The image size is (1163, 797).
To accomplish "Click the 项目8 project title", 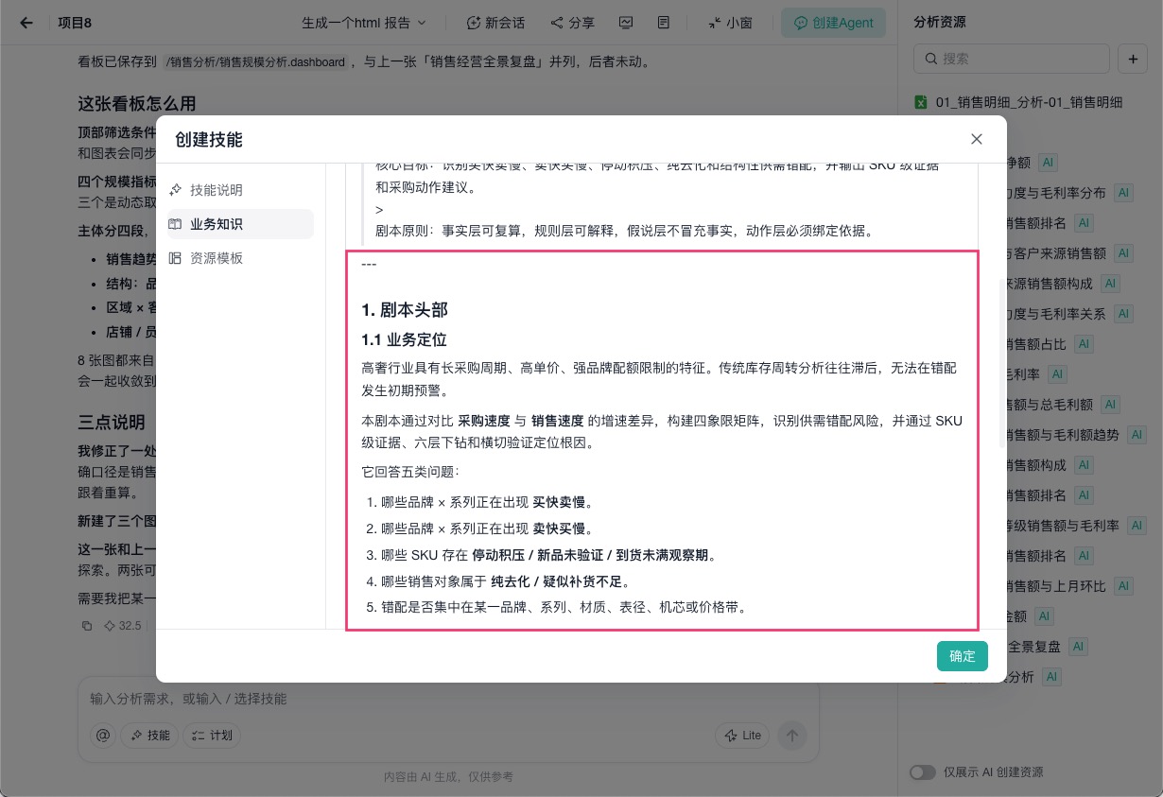I will (x=75, y=23).
